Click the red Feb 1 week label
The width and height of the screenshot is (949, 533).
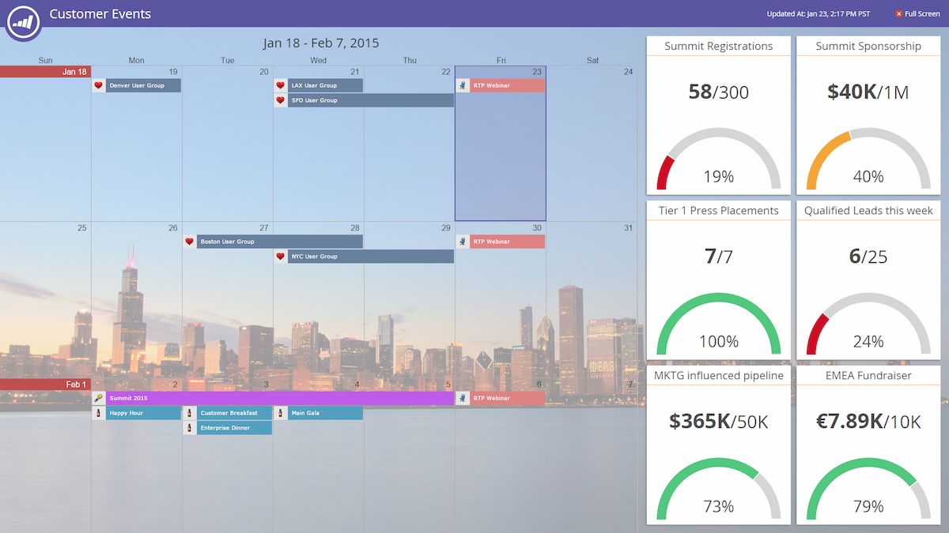coord(45,385)
